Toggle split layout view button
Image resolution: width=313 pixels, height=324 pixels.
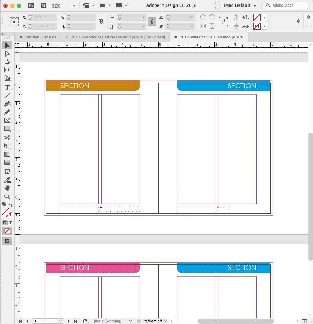tap(304, 321)
